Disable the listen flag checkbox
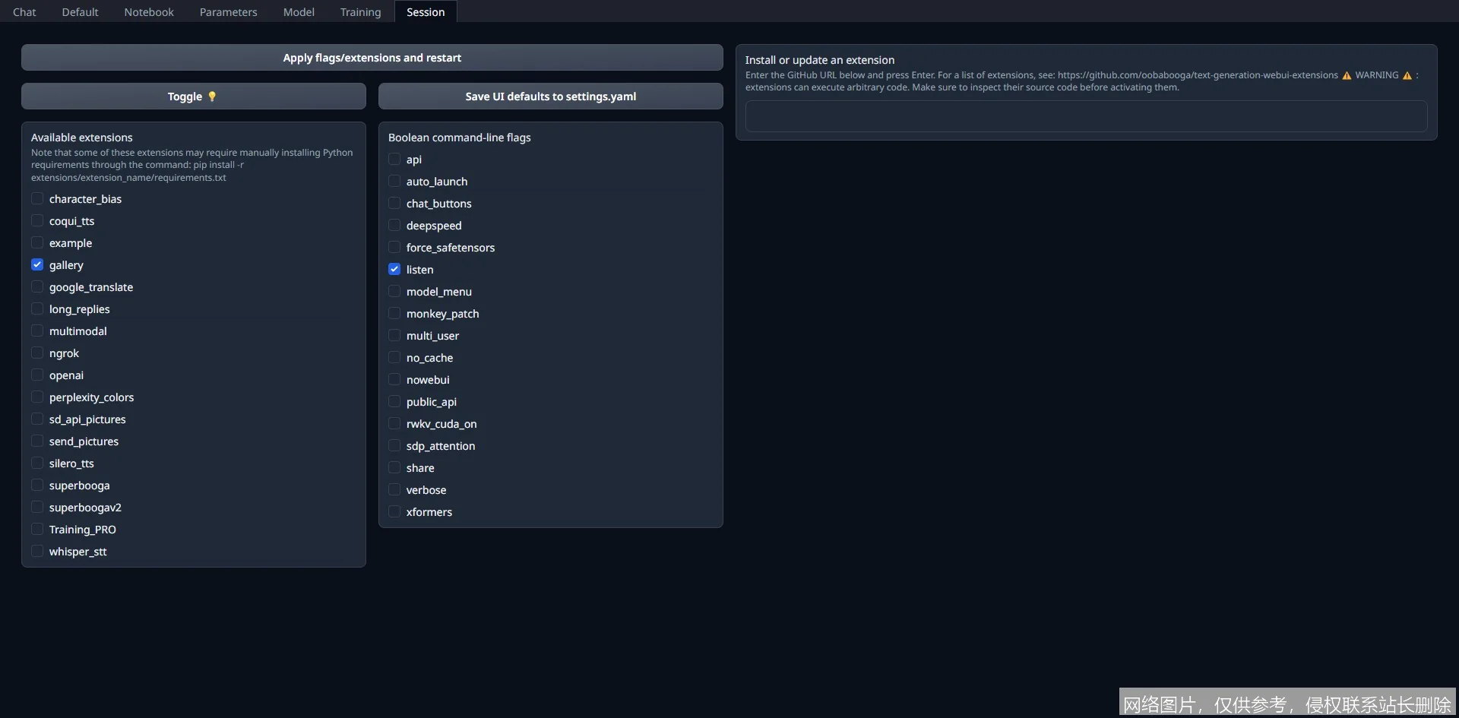This screenshot has height=718, width=1459. click(394, 270)
